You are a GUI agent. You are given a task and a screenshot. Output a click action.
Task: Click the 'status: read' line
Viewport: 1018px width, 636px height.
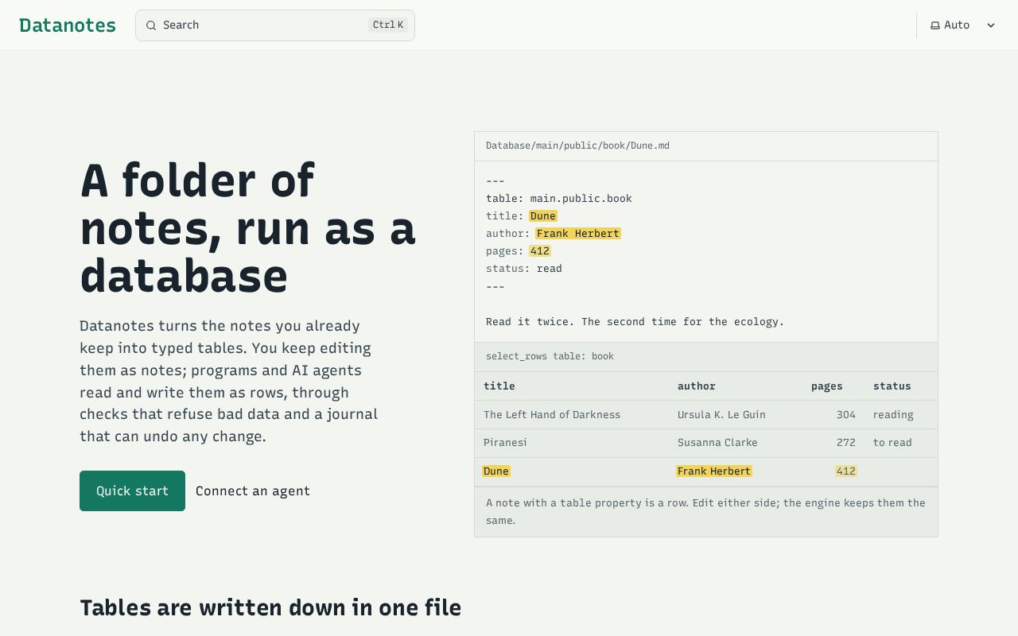click(524, 269)
